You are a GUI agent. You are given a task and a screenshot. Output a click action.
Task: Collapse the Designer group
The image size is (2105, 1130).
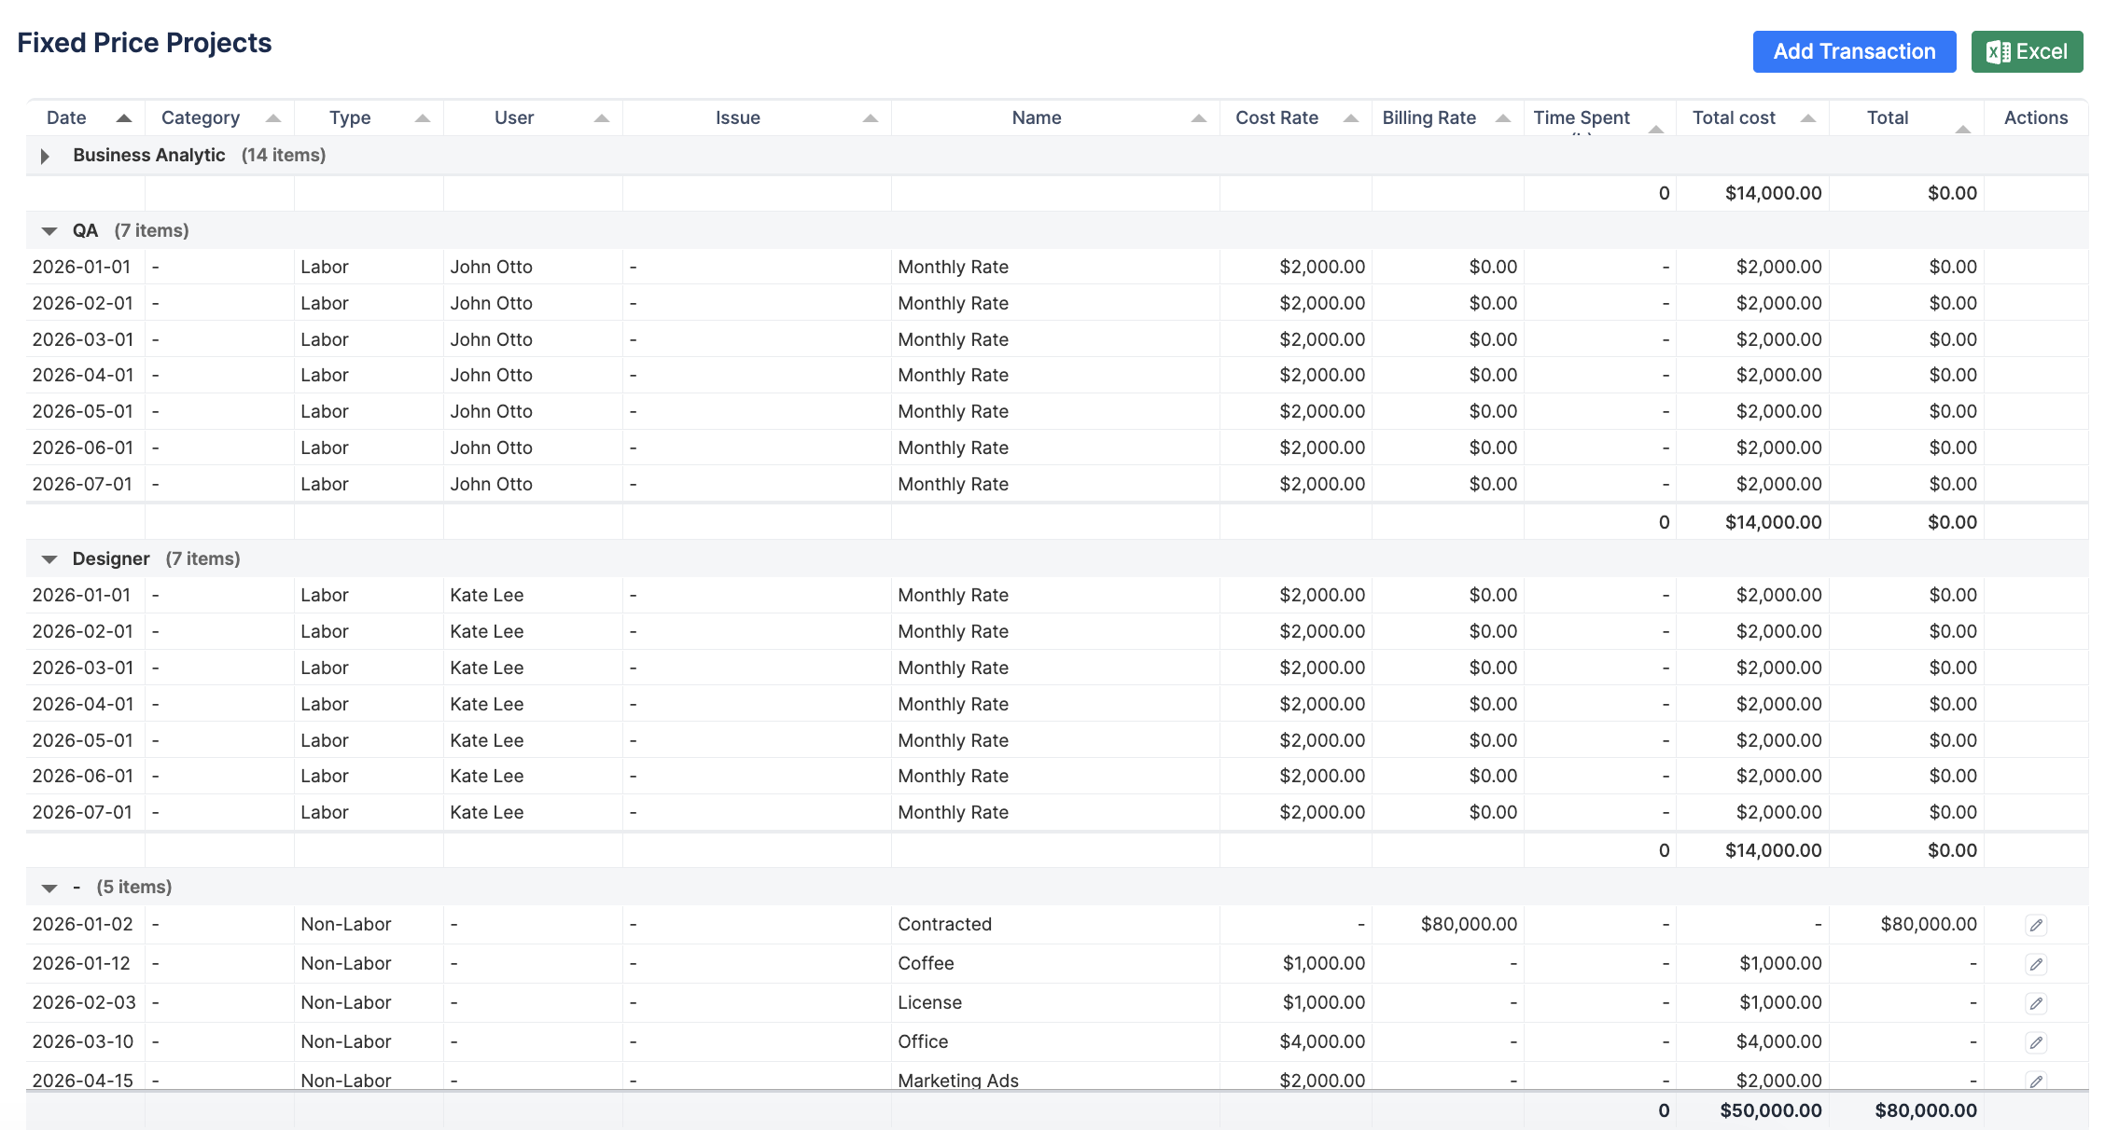49,559
